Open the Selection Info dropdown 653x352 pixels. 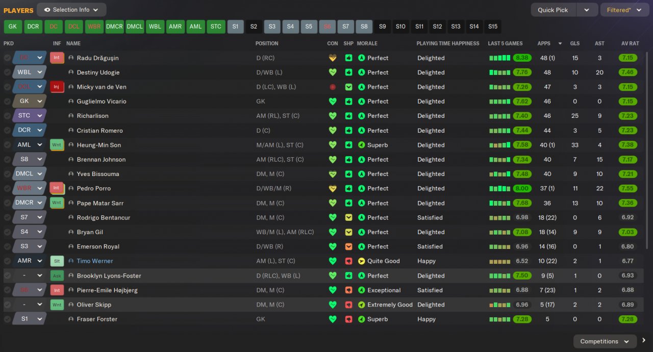tap(71, 10)
